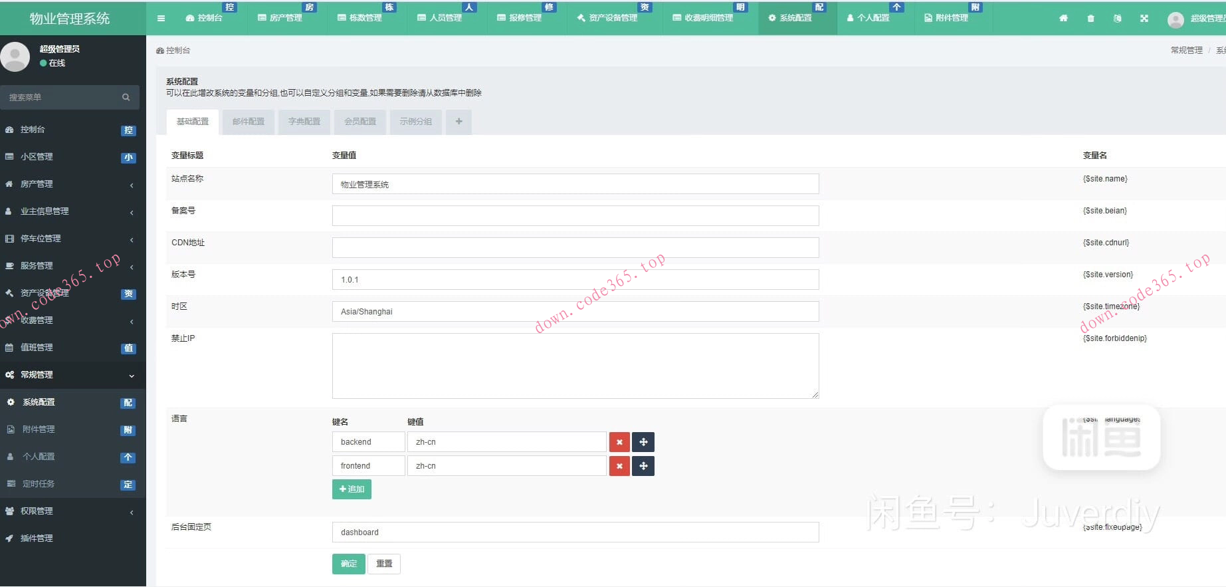Click the sidebar profile avatar picture
The height and width of the screenshot is (587, 1226).
pos(15,57)
